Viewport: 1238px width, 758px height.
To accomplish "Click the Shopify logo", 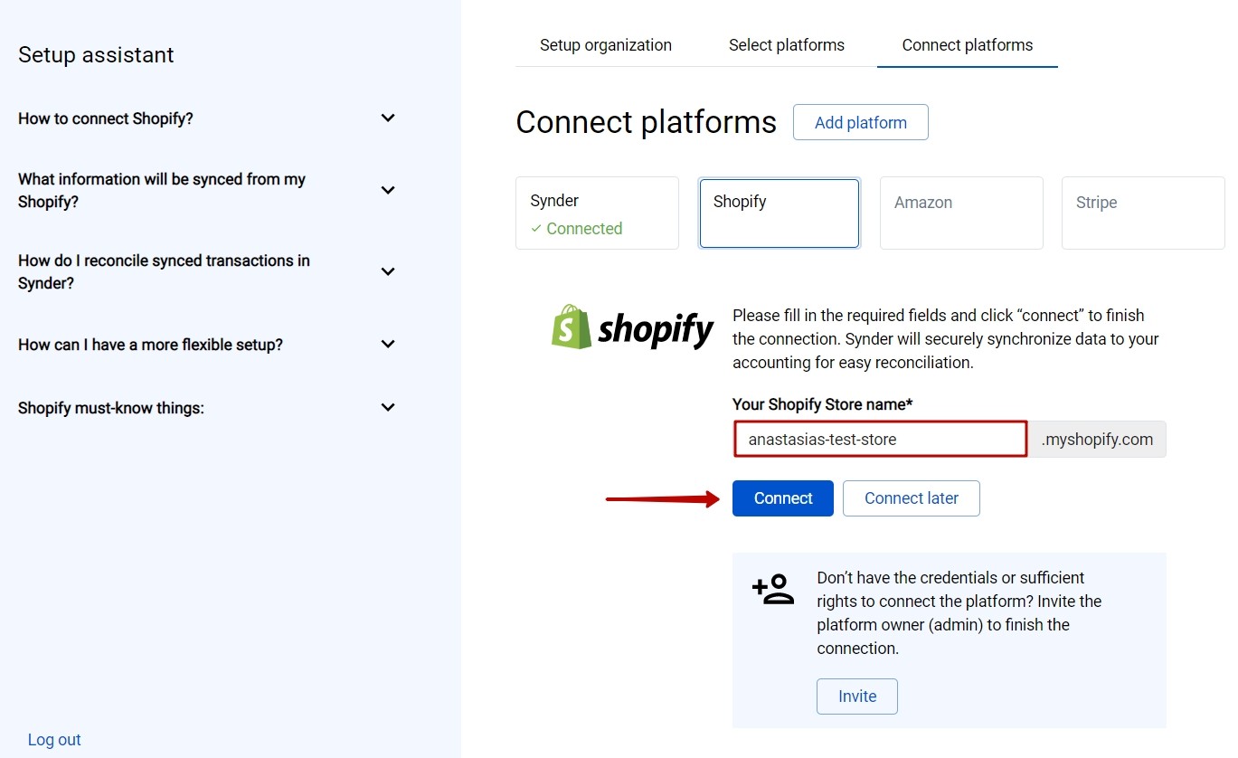I will click(633, 327).
